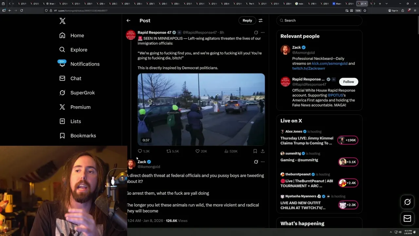This screenshot has height=236, width=419.
Task: Join summit1g live showing +3.1K
Action: (348, 162)
